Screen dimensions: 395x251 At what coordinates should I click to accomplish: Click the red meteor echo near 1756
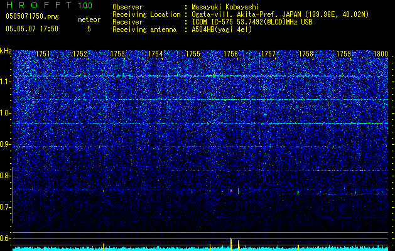(238, 191)
